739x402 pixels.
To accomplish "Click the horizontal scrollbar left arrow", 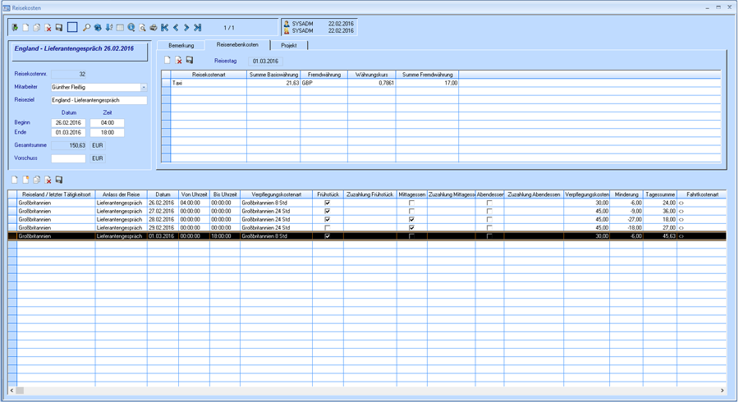I will point(11,391).
